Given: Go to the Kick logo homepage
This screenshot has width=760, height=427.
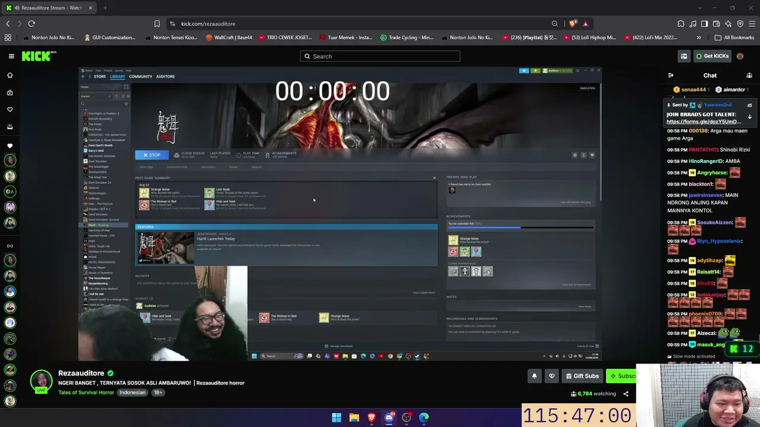Looking at the screenshot, I should pos(39,56).
